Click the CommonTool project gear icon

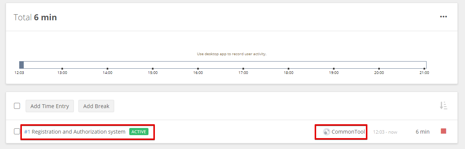click(326, 132)
